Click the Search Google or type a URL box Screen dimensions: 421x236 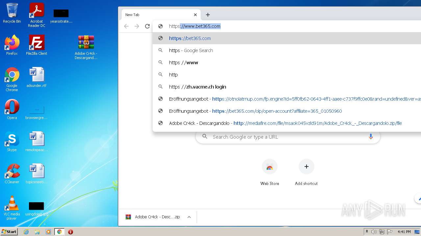click(x=288, y=137)
